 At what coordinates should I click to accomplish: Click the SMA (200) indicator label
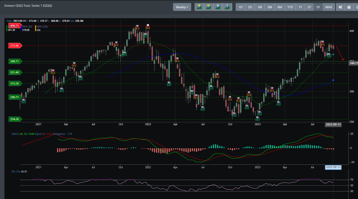tap(42, 27)
